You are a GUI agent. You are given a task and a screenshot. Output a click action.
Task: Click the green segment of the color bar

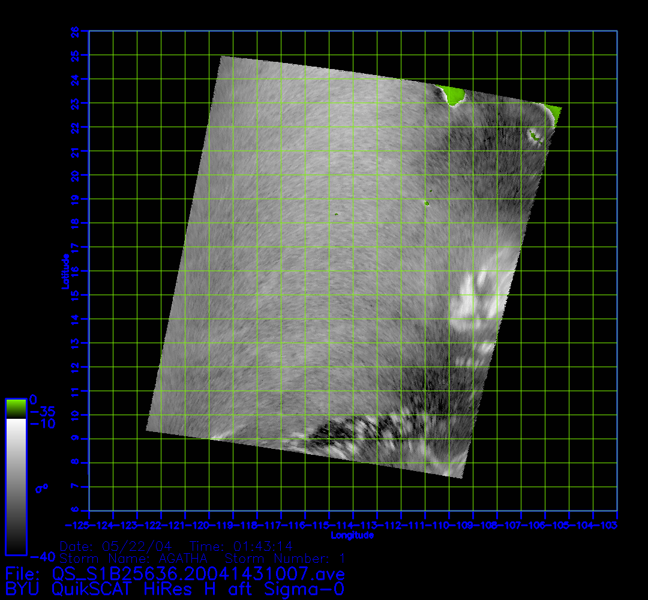click(16, 409)
